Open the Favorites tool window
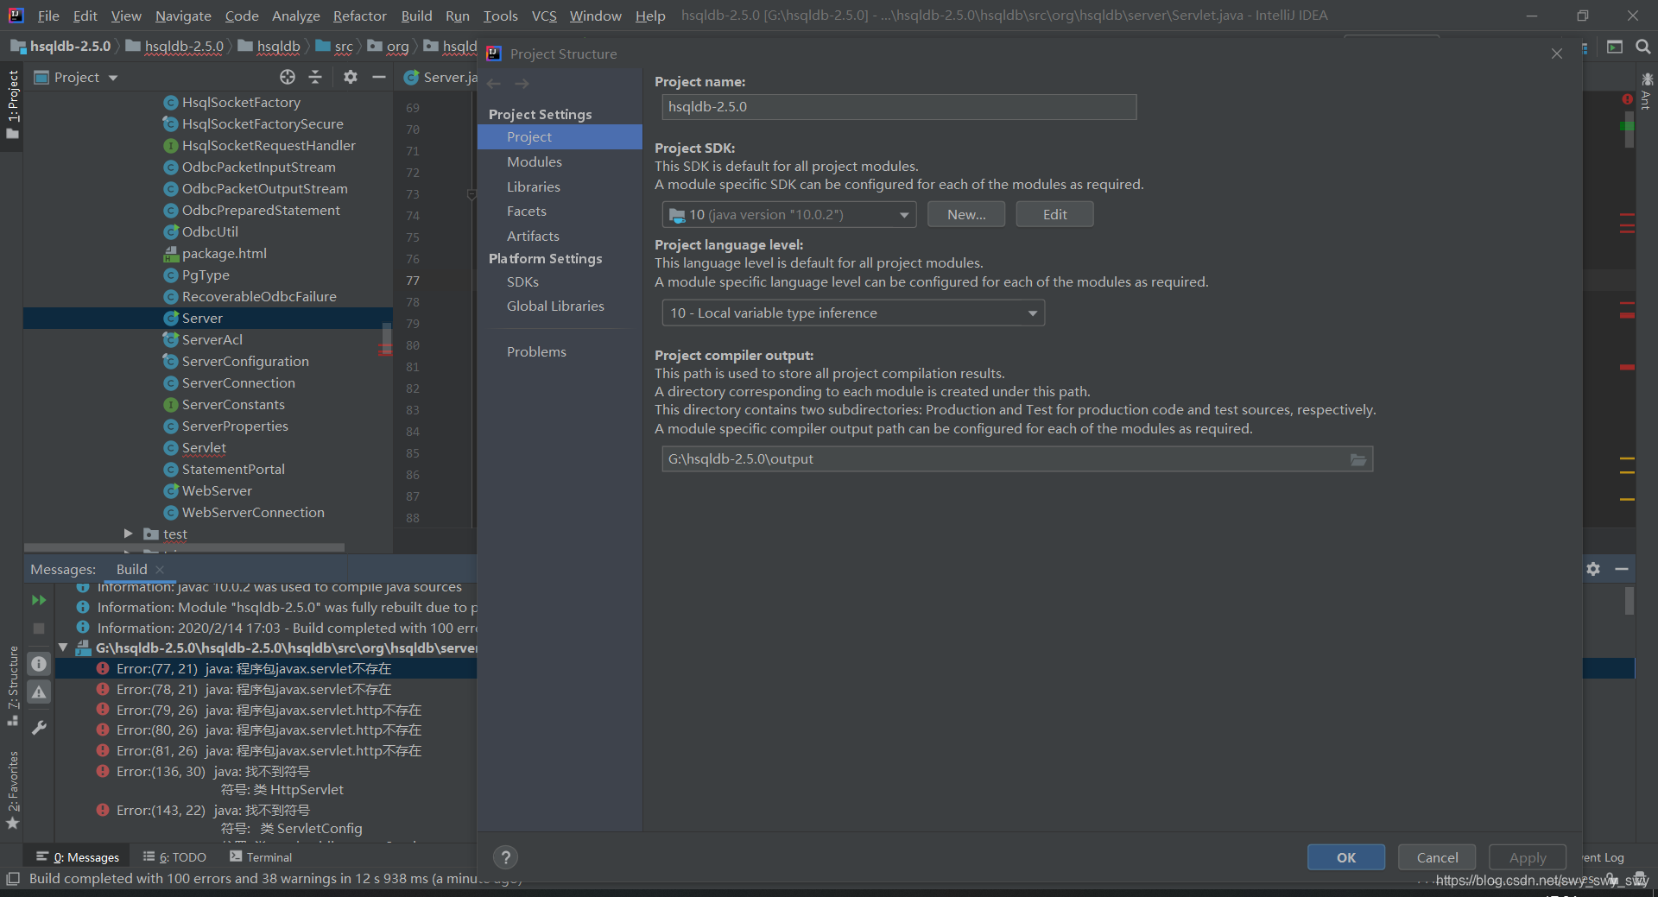The width and height of the screenshot is (1658, 897). [12, 790]
